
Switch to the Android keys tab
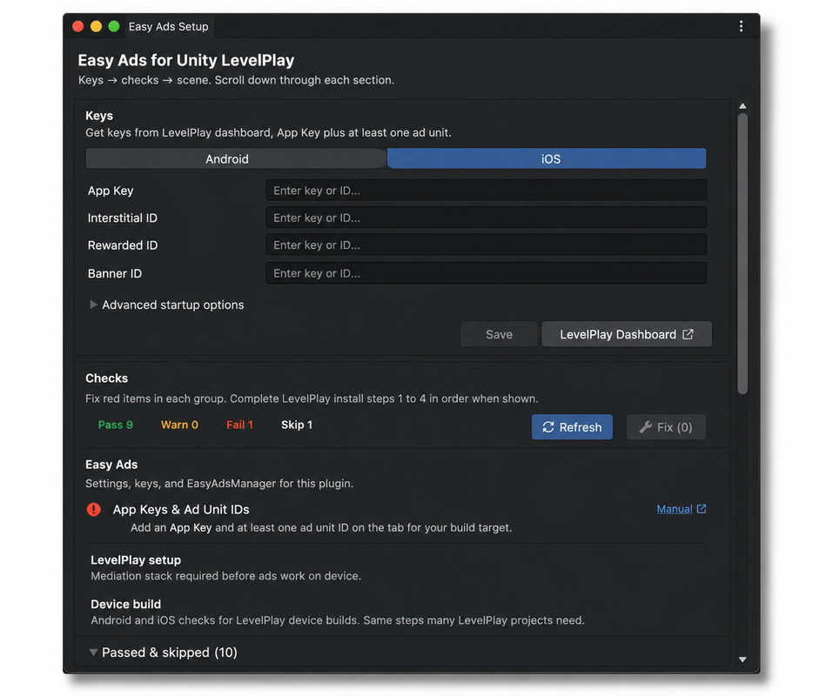tap(236, 158)
